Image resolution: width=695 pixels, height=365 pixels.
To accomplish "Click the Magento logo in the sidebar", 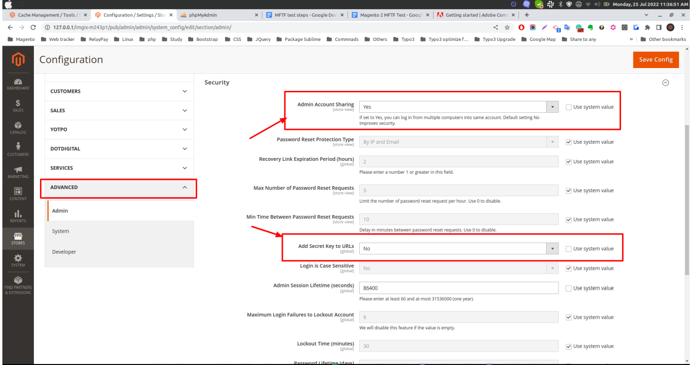I will pos(18,59).
